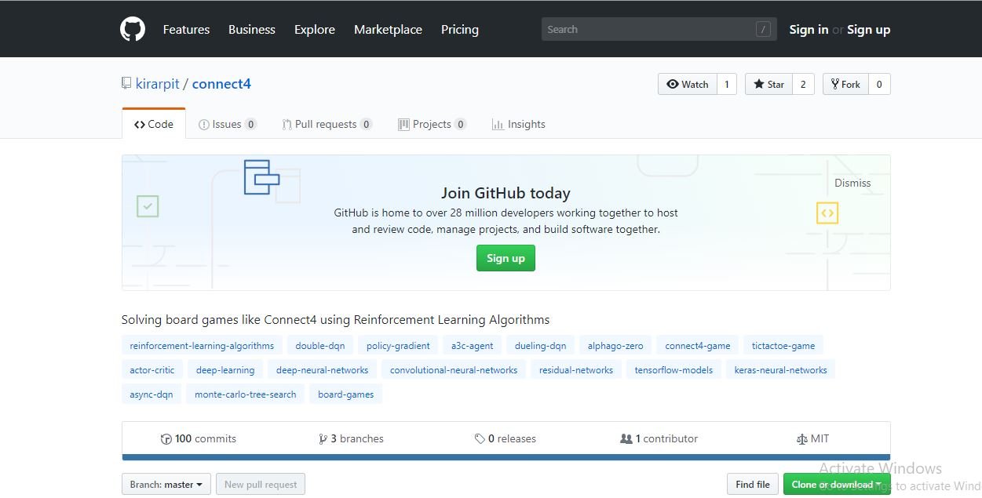Viewport: 982px width, 498px height.
Task: View the stargazers count 2
Action: (x=803, y=84)
